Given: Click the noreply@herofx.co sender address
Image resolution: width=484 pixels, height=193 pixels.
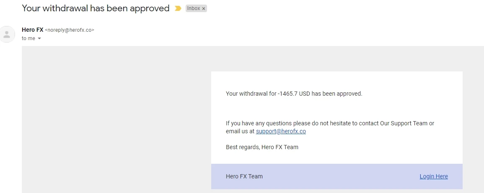Looking at the screenshot, I should tap(70, 30).
